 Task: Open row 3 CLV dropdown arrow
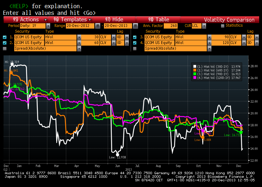tap(244, 37)
